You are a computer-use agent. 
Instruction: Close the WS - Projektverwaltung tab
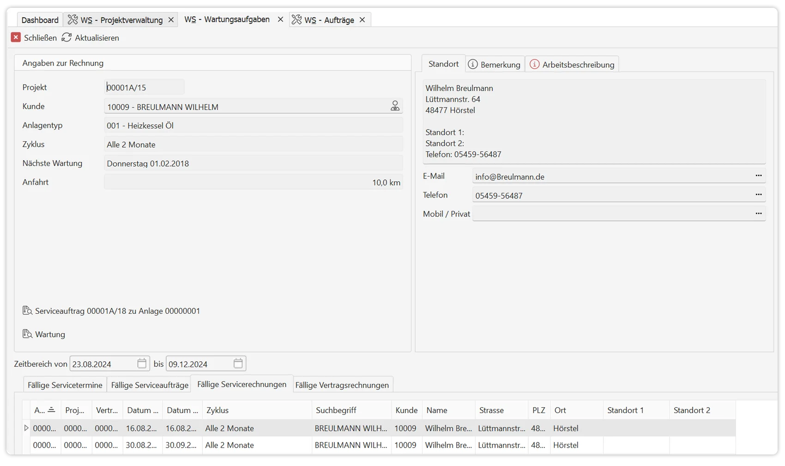(x=171, y=20)
